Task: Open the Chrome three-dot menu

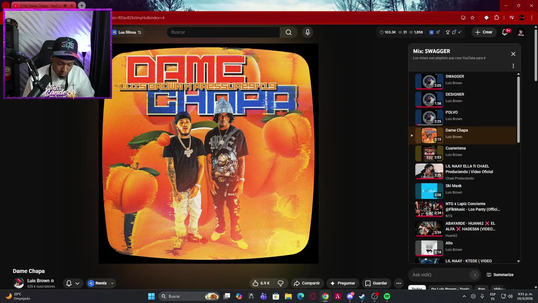Action: (x=531, y=18)
